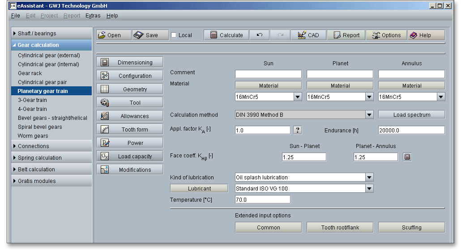Open the Load capacity section
This screenshot has height=250, width=461.
[130, 157]
